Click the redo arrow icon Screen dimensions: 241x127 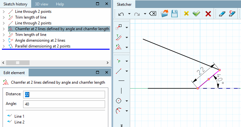point(137,14)
